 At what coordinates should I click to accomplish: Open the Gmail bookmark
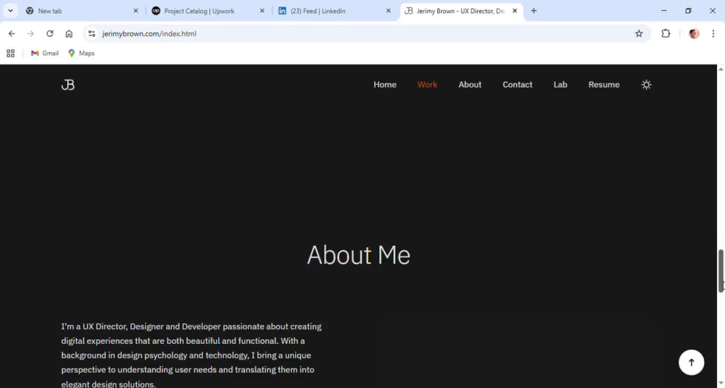tap(44, 53)
